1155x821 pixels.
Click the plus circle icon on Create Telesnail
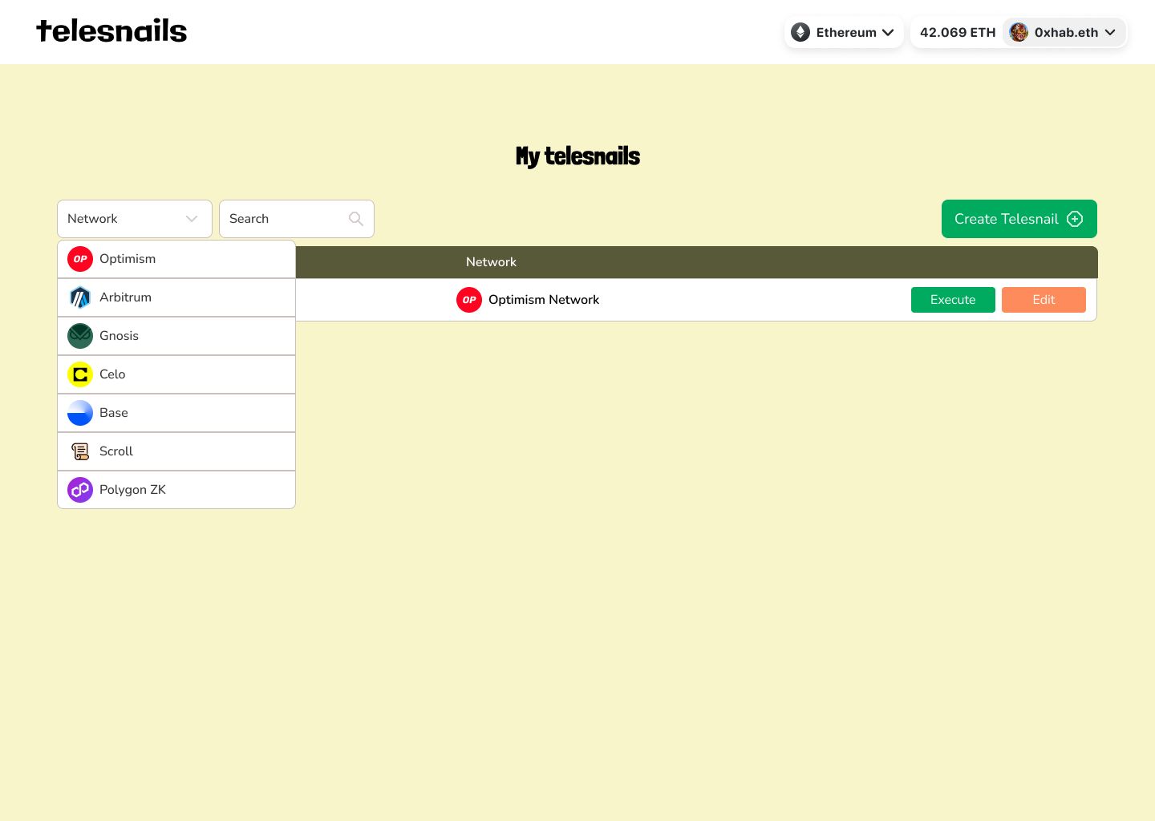coord(1075,219)
